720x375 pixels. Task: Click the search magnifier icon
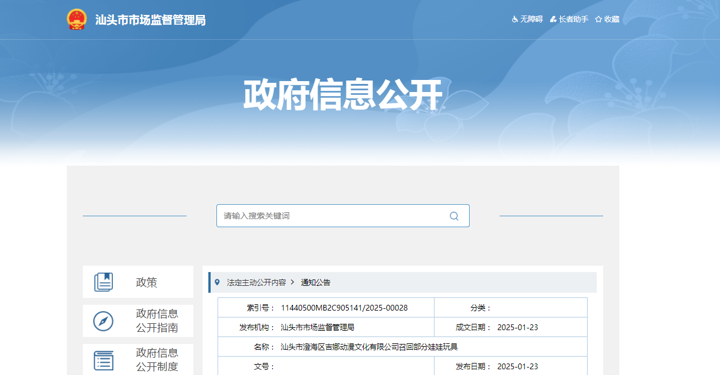tap(454, 215)
